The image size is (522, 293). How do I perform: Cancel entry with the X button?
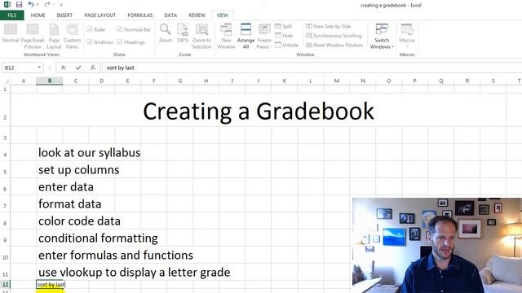(64, 68)
